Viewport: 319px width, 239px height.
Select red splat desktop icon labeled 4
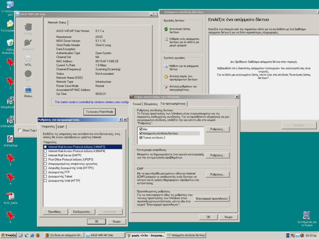(x=10, y=177)
